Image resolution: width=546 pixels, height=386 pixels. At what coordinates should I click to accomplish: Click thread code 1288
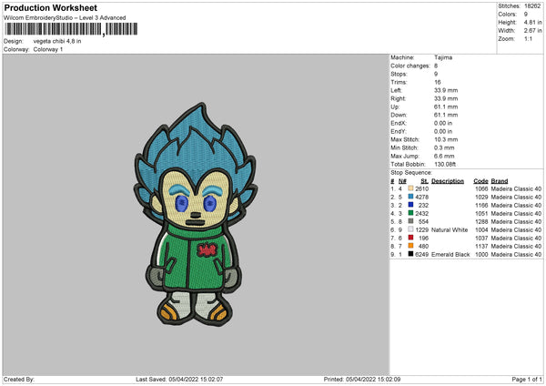481,221
